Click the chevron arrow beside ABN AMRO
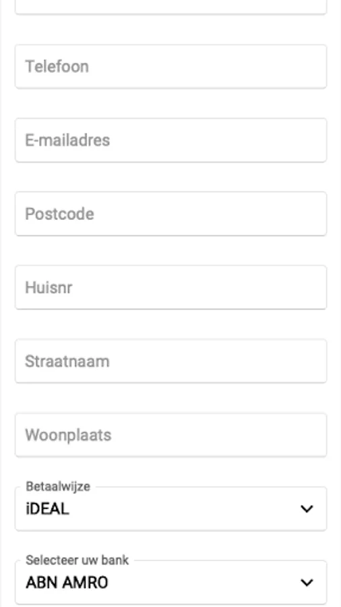The height and width of the screenshot is (607, 341). pos(307,583)
